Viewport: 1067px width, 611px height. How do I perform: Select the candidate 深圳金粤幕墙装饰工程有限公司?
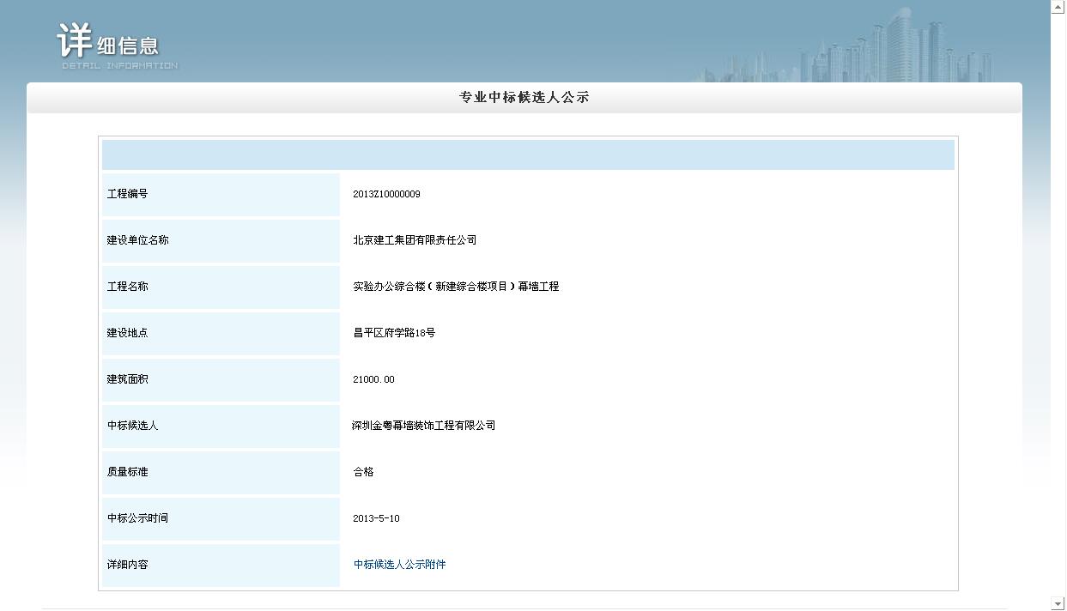(x=424, y=426)
